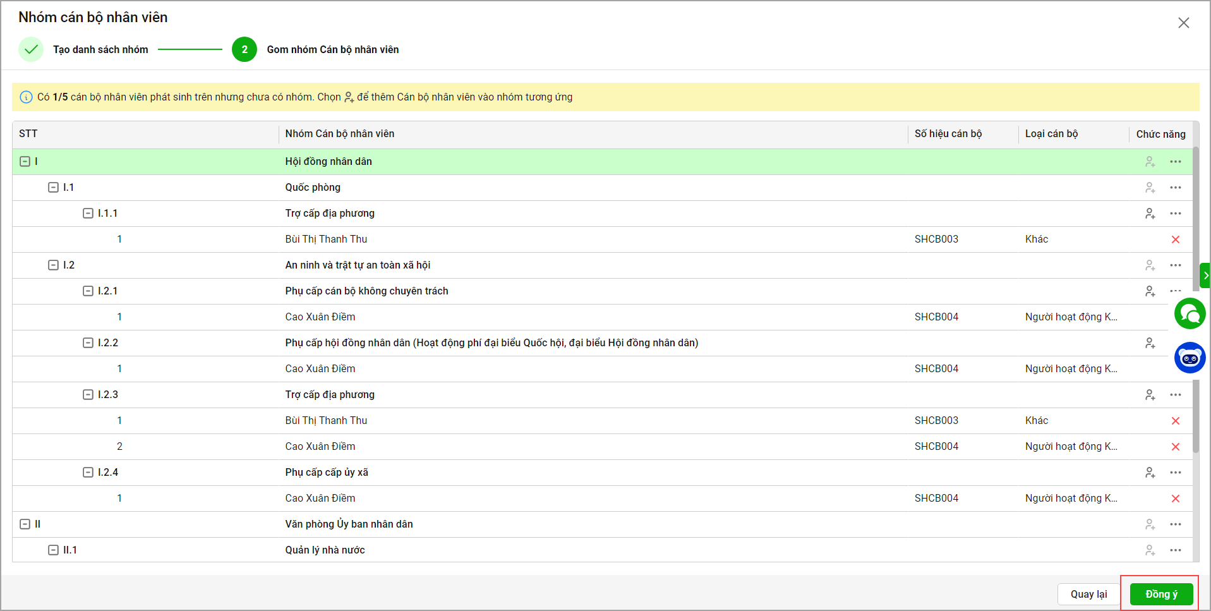Remove Bùi Thị Thanh Thu from group I.1.1
This screenshot has height=611, width=1211.
tap(1175, 239)
